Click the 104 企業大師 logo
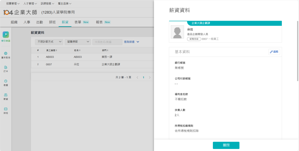Viewport: 299px width, 151px height. [20, 12]
